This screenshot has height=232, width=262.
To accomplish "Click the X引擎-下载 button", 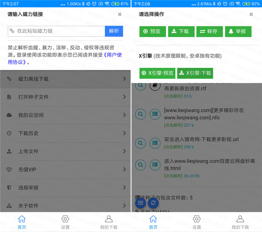I will click(x=195, y=73).
